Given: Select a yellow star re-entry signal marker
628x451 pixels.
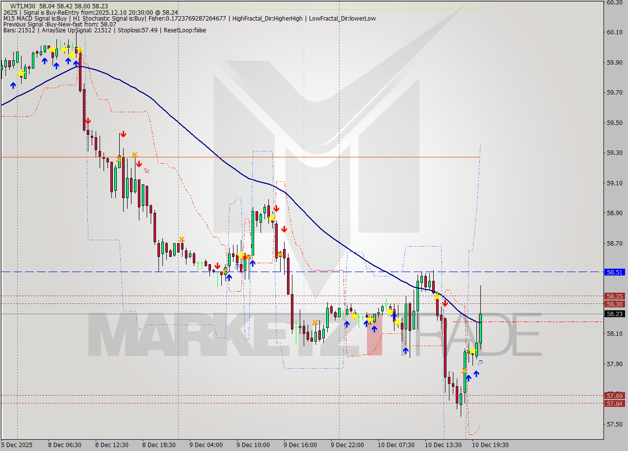Looking at the screenshot, I should [x=63, y=49].
